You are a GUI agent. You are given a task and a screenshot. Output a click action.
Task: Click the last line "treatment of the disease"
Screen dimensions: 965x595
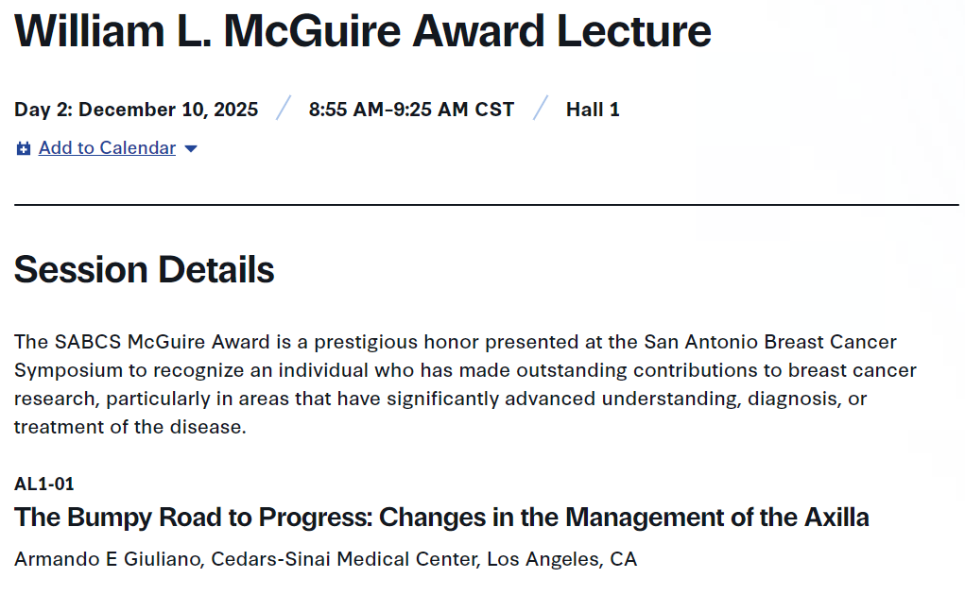[129, 427]
